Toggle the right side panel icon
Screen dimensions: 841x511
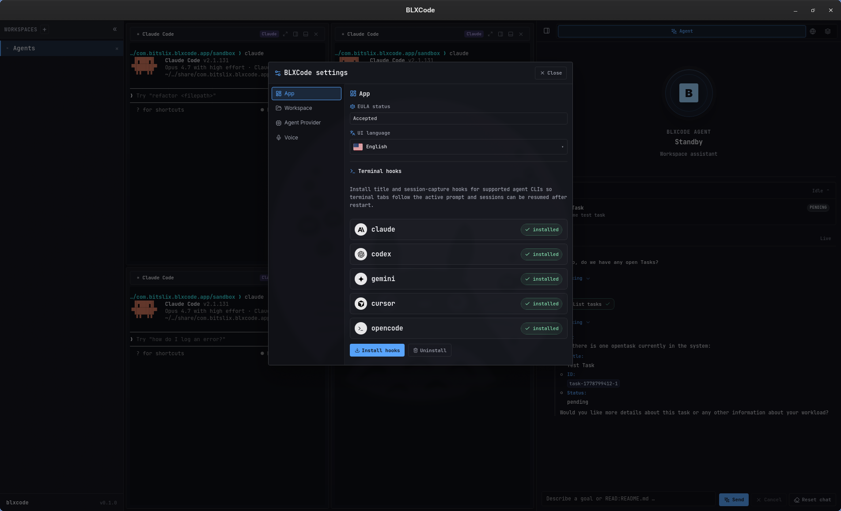(x=546, y=31)
